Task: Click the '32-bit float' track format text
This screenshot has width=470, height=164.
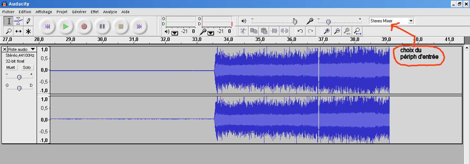Action: tap(15, 61)
